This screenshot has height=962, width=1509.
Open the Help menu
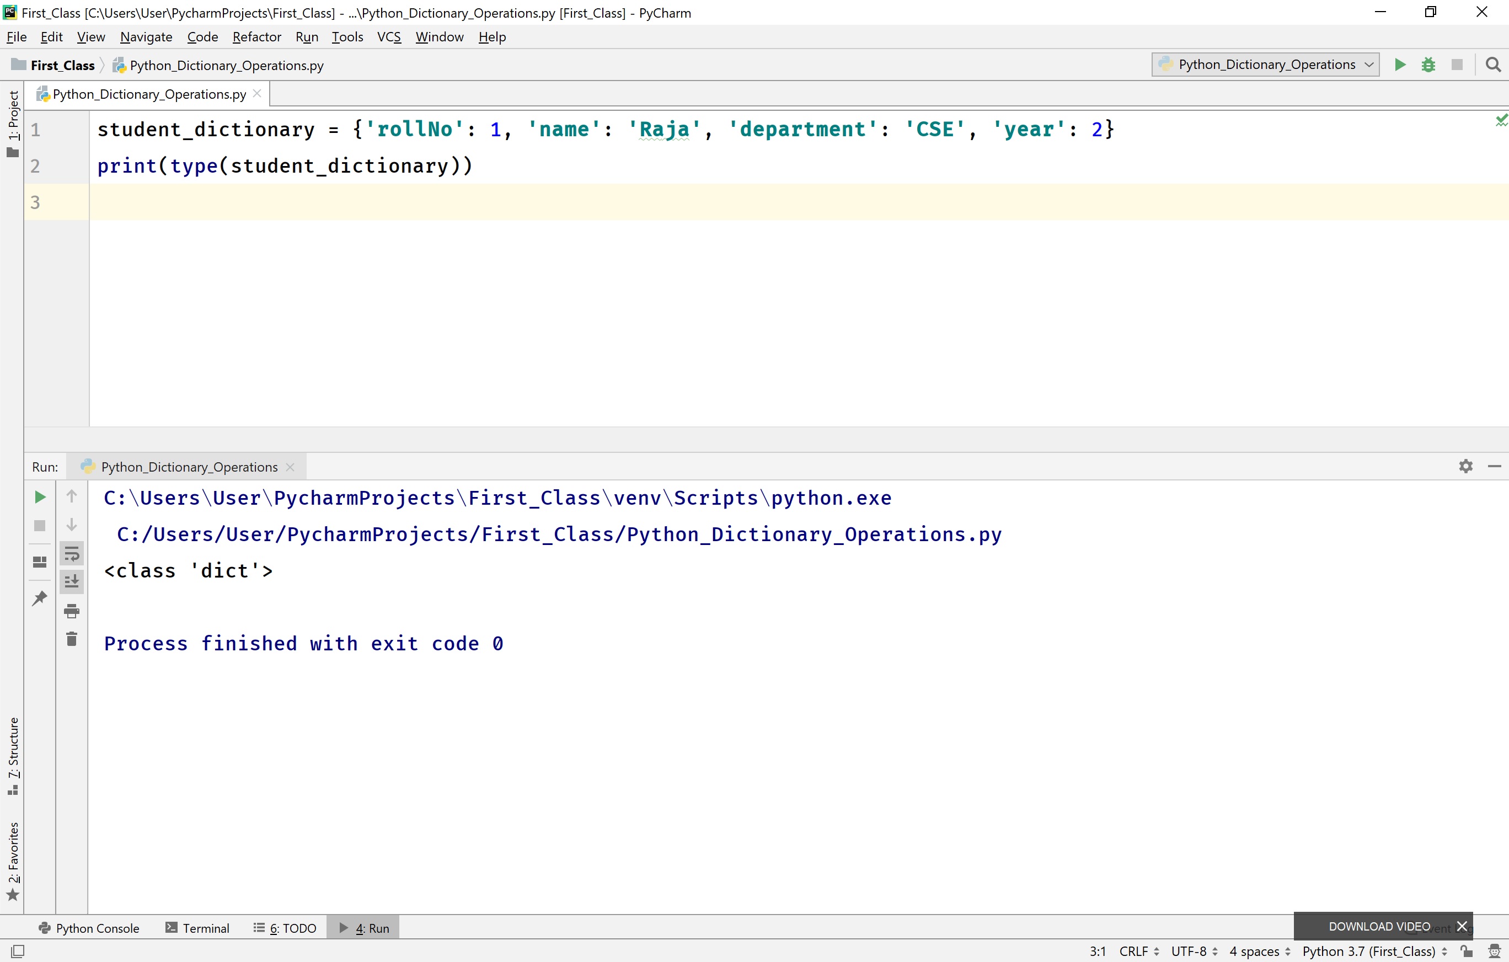click(x=492, y=37)
